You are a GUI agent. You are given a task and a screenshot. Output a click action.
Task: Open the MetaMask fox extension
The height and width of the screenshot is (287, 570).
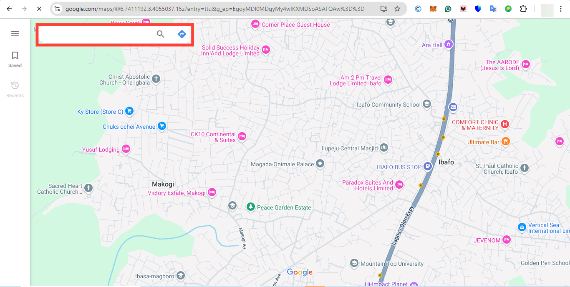(433, 9)
